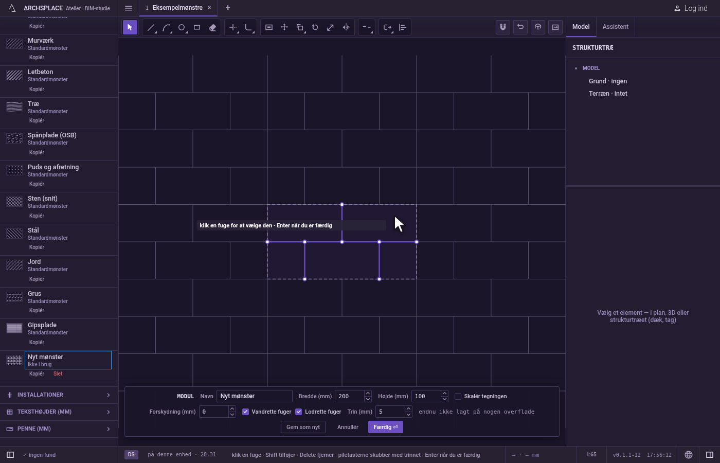Delete Nyt mønster with Slet

tap(58, 374)
